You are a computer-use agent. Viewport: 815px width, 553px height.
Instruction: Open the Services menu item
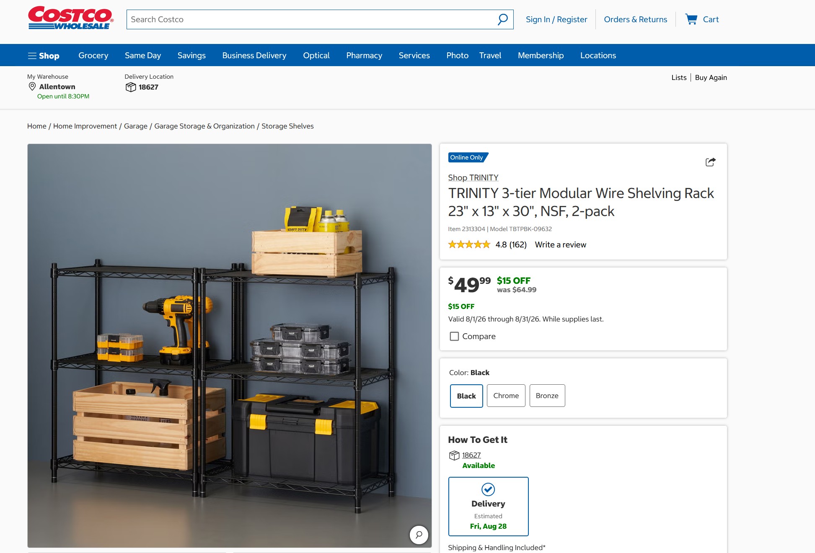point(414,55)
